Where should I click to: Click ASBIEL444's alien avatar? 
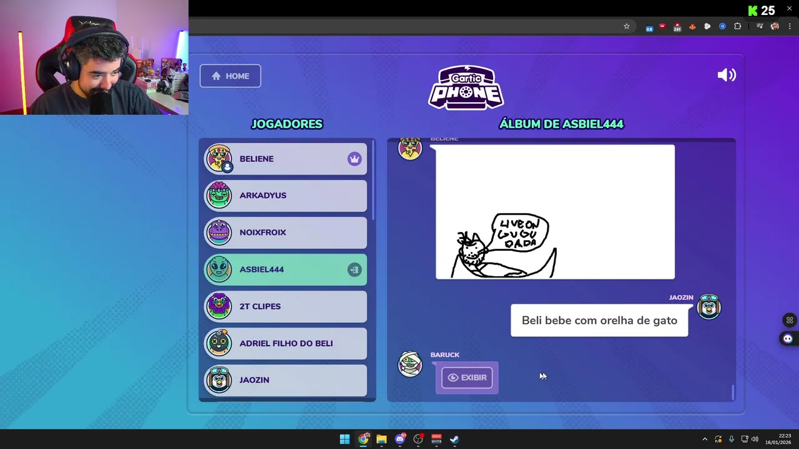pyautogui.click(x=219, y=269)
